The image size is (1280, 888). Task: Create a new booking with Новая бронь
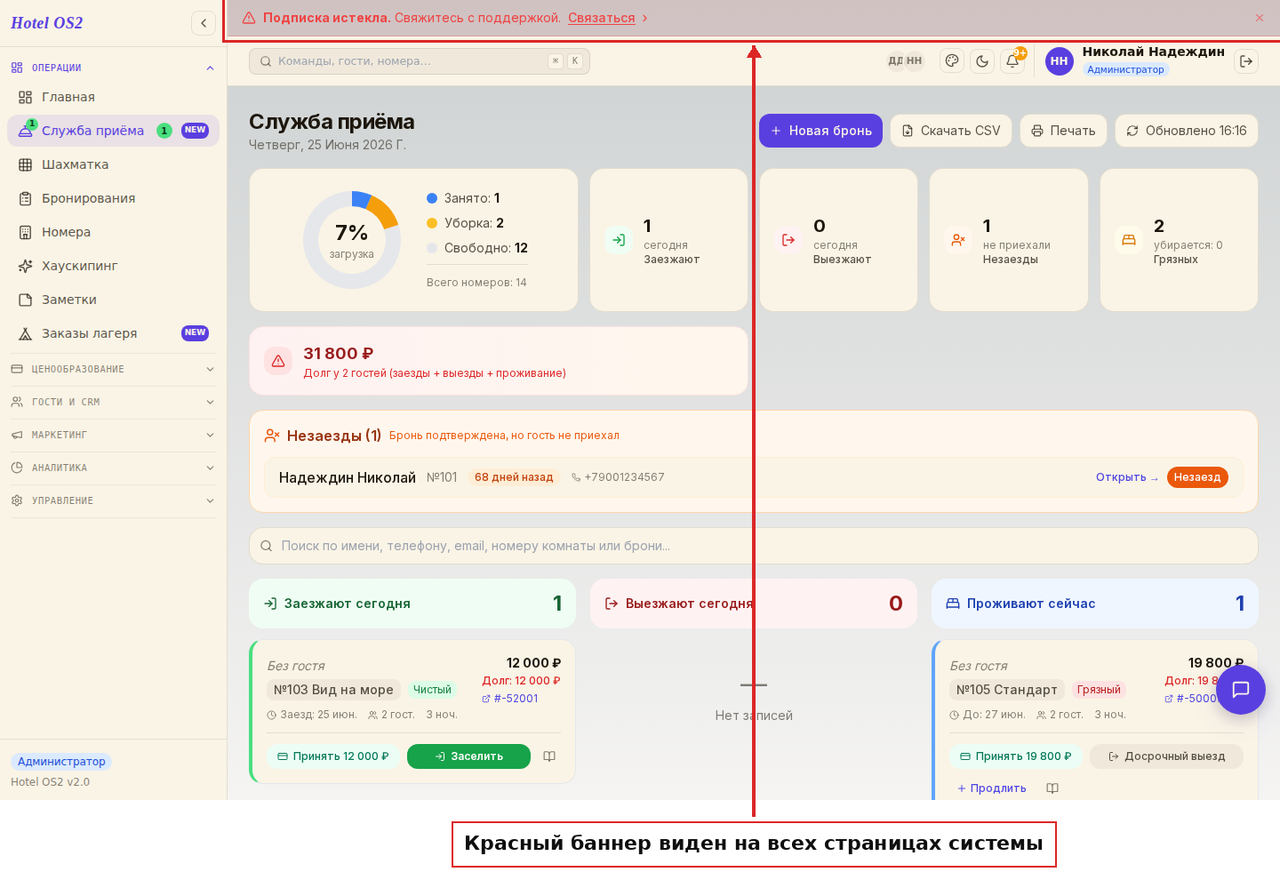820,131
